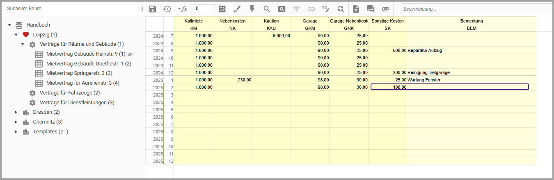Click the calculator icon
554x180 pixels.
pos(222,9)
